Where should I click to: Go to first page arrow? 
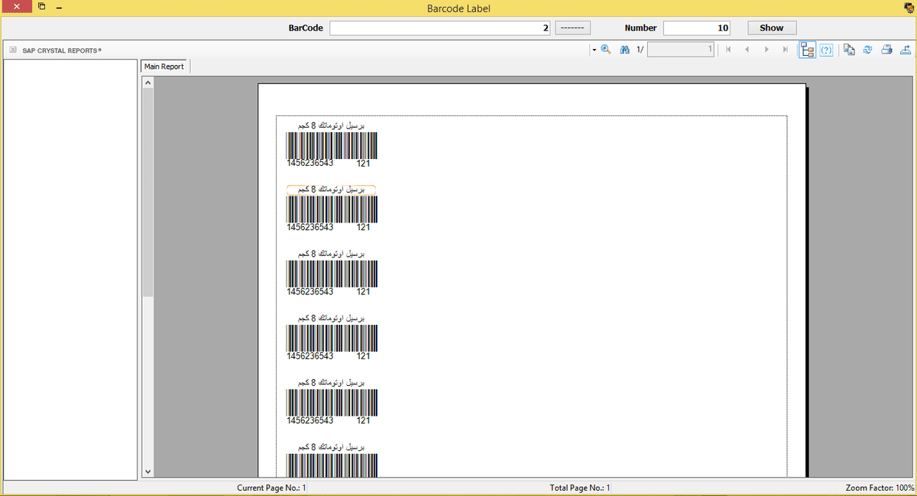(x=728, y=50)
